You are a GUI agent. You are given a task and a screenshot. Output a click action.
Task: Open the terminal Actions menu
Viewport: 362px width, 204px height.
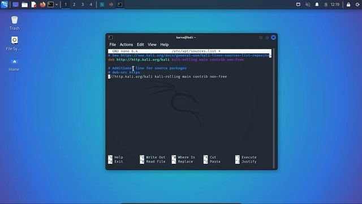[x=126, y=44]
